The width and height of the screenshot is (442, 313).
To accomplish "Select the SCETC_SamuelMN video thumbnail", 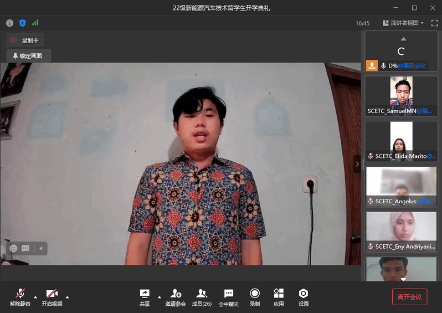I will point(401,96).
